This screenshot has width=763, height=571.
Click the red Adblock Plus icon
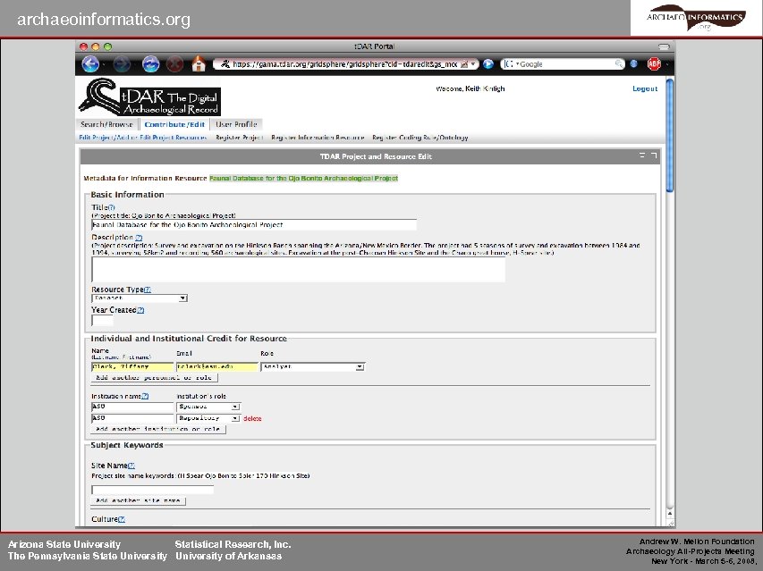click(x=652, y=63)
